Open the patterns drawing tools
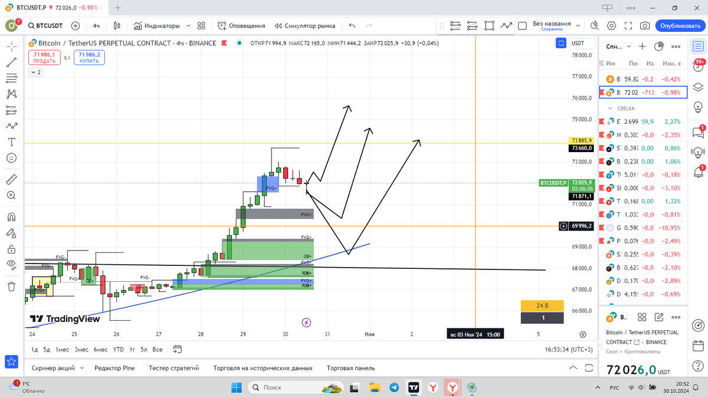The height and width of the screenshot is (398, 708). (x=11, y=94)
